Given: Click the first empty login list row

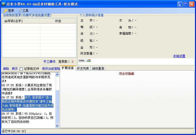Looking at the screenshot, I should [x=39, y=25].
